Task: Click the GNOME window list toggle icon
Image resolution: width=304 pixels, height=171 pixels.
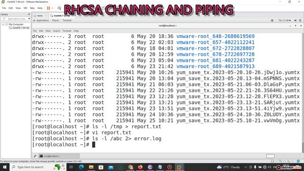Action: 35,156
